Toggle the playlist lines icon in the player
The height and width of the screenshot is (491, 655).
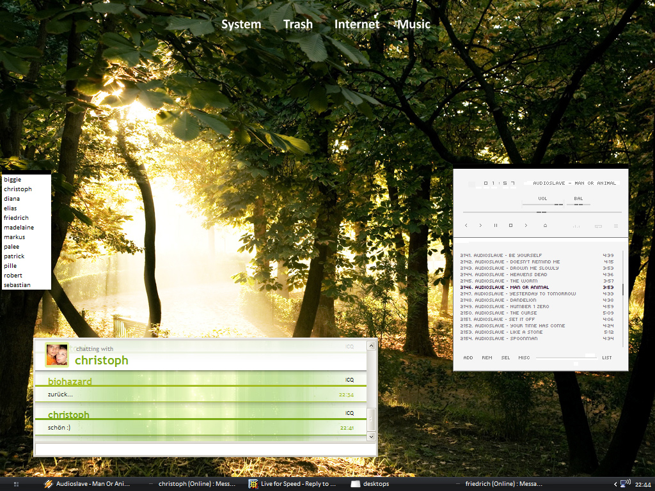616,226
